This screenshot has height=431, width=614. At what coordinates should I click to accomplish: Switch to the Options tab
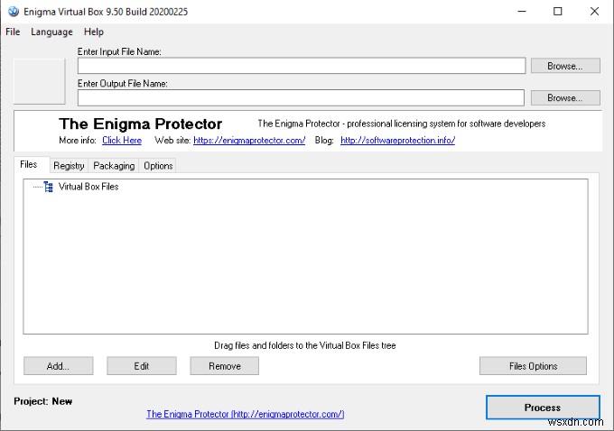(x=158, y=166)
